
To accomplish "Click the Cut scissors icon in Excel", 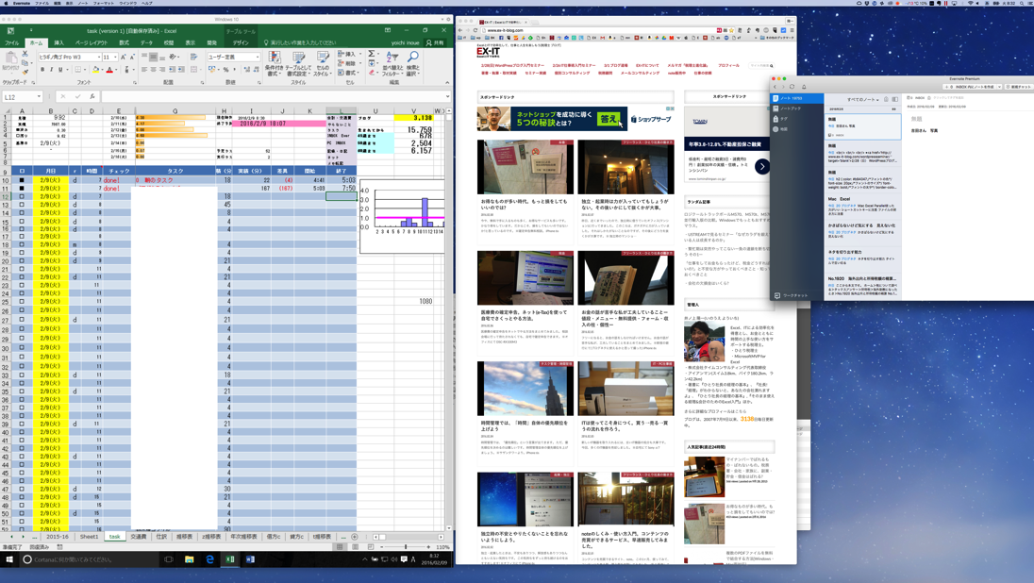I will pyautogui.click(x=25, y=54).
